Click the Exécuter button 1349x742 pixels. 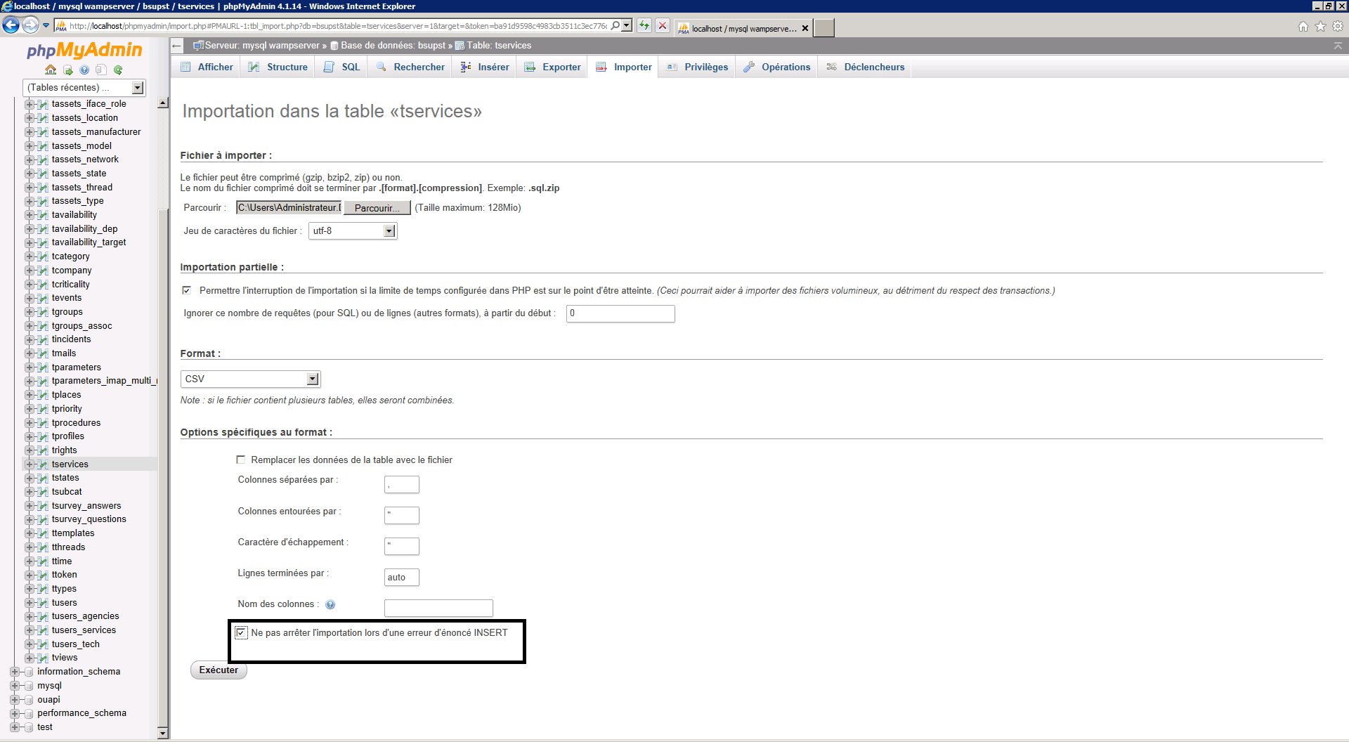219,670
